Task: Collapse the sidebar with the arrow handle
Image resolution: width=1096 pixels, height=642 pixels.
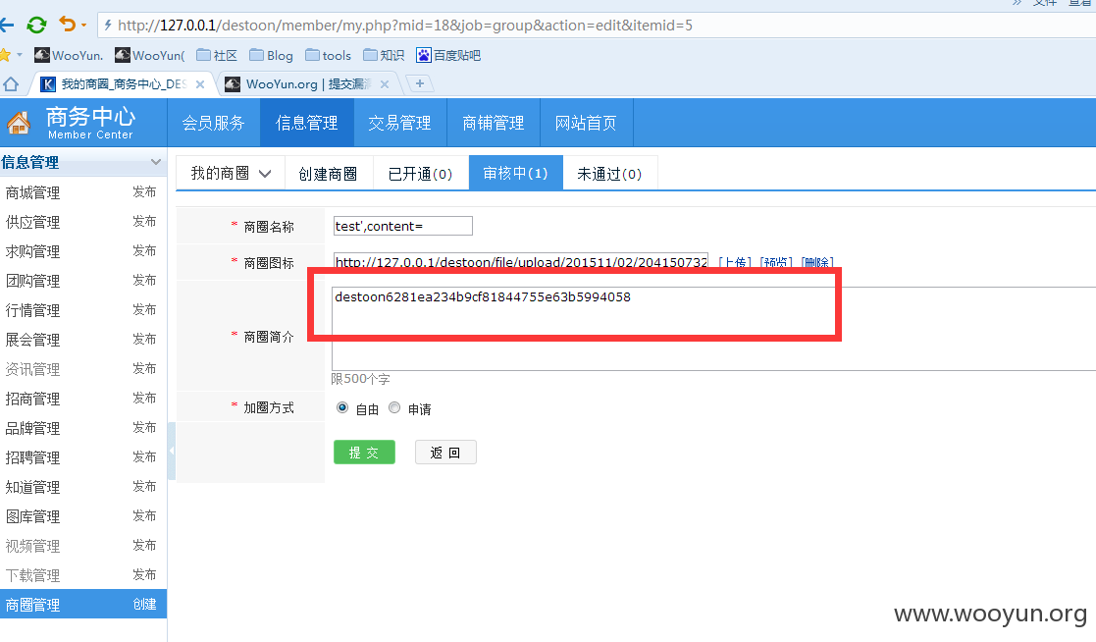Action: [172, 452]
